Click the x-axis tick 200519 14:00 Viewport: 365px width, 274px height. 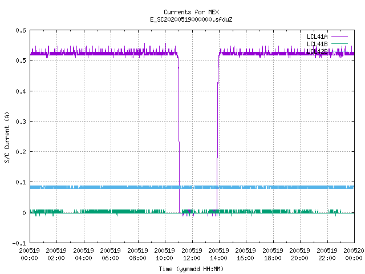click(x=218, y=255)
